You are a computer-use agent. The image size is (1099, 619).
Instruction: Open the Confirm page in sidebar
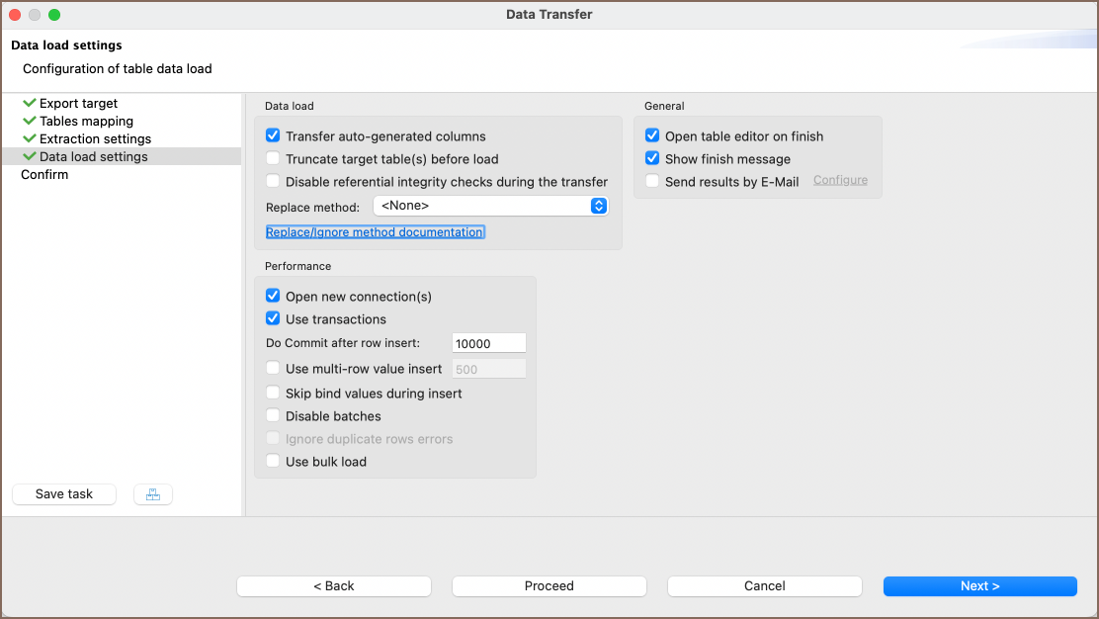pyautogui.click(x=44, y=174)
